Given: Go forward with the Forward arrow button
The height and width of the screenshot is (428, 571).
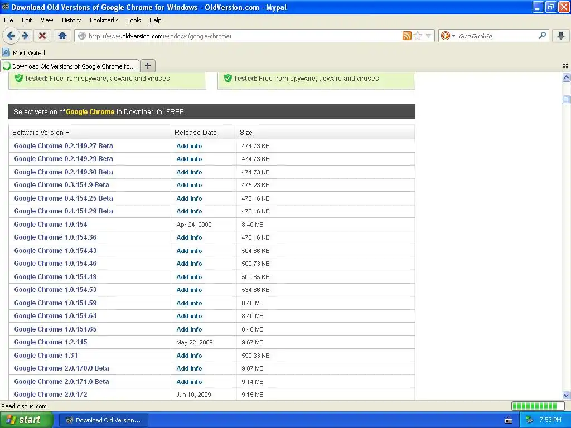Looking at the screenshot, I should click(x=25, y=36).
